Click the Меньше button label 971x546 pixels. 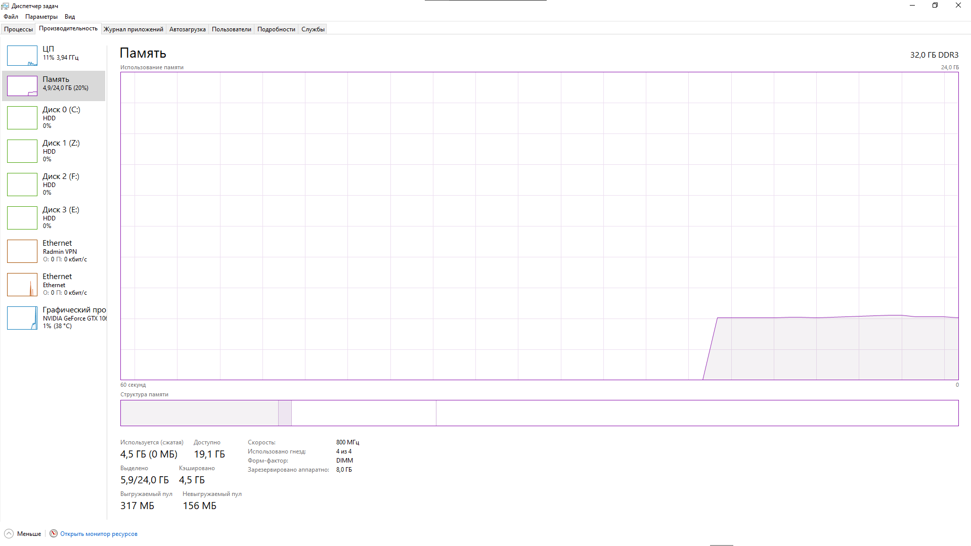[x=29, y=534]
